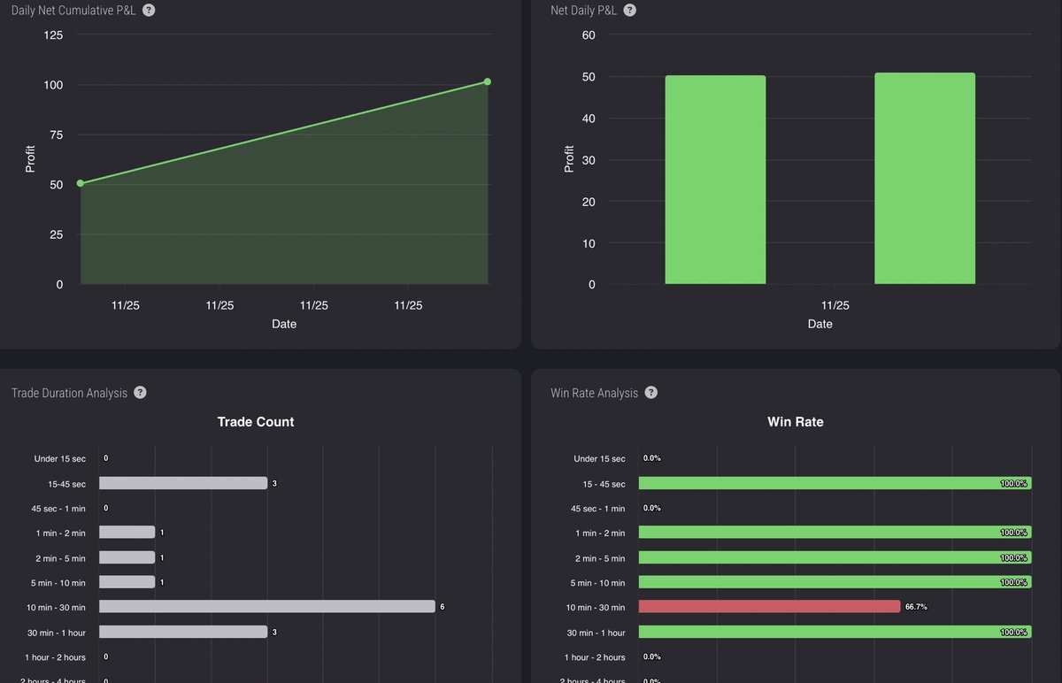Click the Daily Net Cumulative P&L title

[x=73, y=11]
